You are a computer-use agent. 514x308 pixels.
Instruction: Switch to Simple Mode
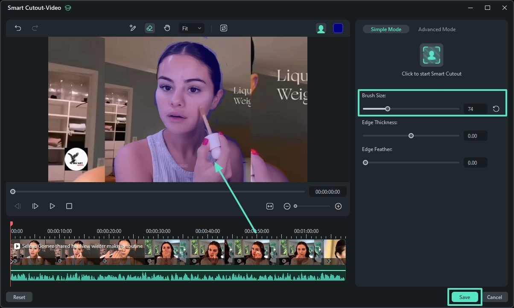(386, 29)
